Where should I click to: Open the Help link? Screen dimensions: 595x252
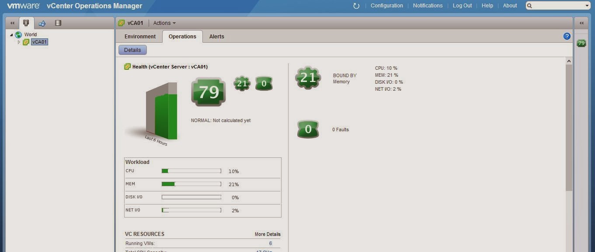click(x=487, y=6)
